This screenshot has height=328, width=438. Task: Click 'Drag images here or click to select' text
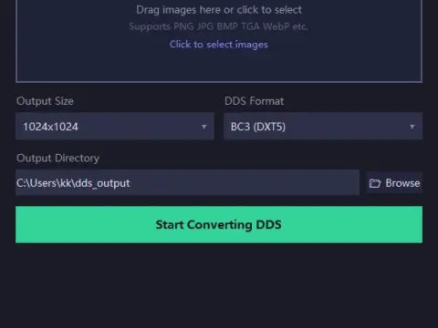219,10
